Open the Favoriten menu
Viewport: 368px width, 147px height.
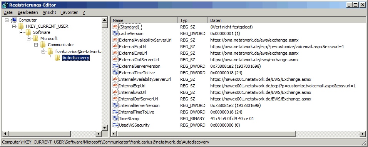coord(69,12)
